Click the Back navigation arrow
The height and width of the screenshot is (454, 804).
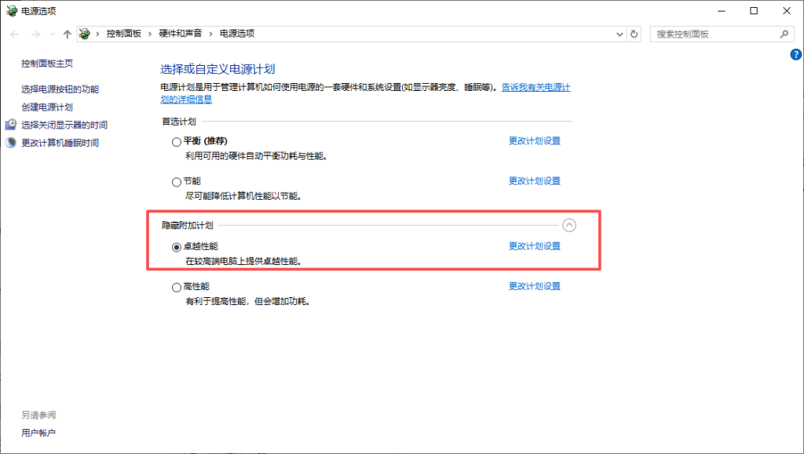pyautogui.click(x=15, y=35)
